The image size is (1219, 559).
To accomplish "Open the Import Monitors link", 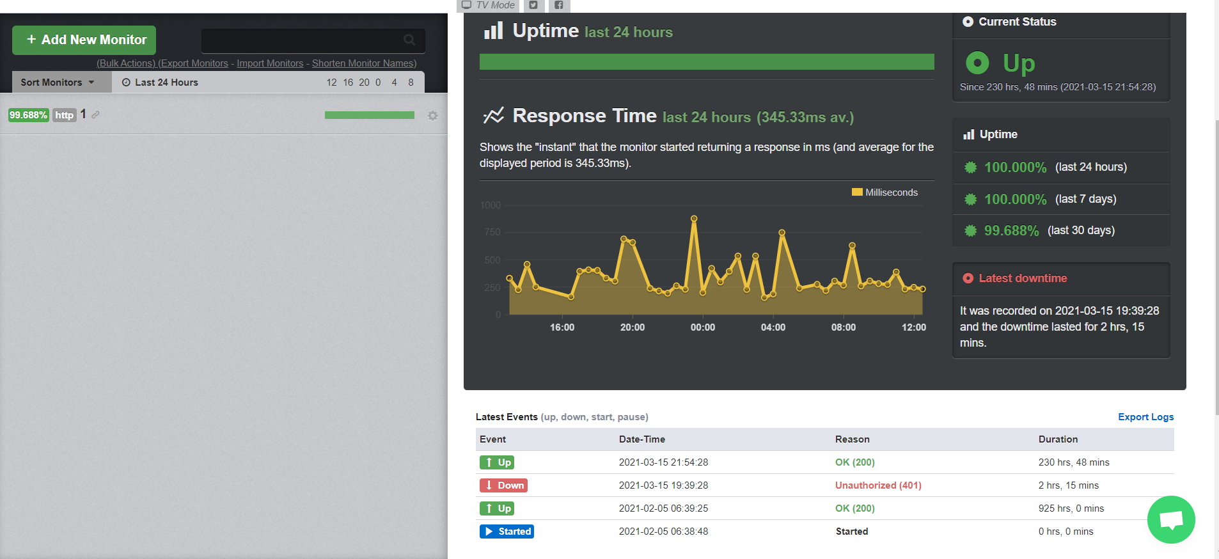I will 270,63.
